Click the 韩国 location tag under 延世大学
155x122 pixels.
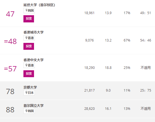point(29,11)
